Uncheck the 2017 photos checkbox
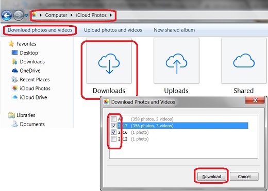 click(x=114, y=126)
